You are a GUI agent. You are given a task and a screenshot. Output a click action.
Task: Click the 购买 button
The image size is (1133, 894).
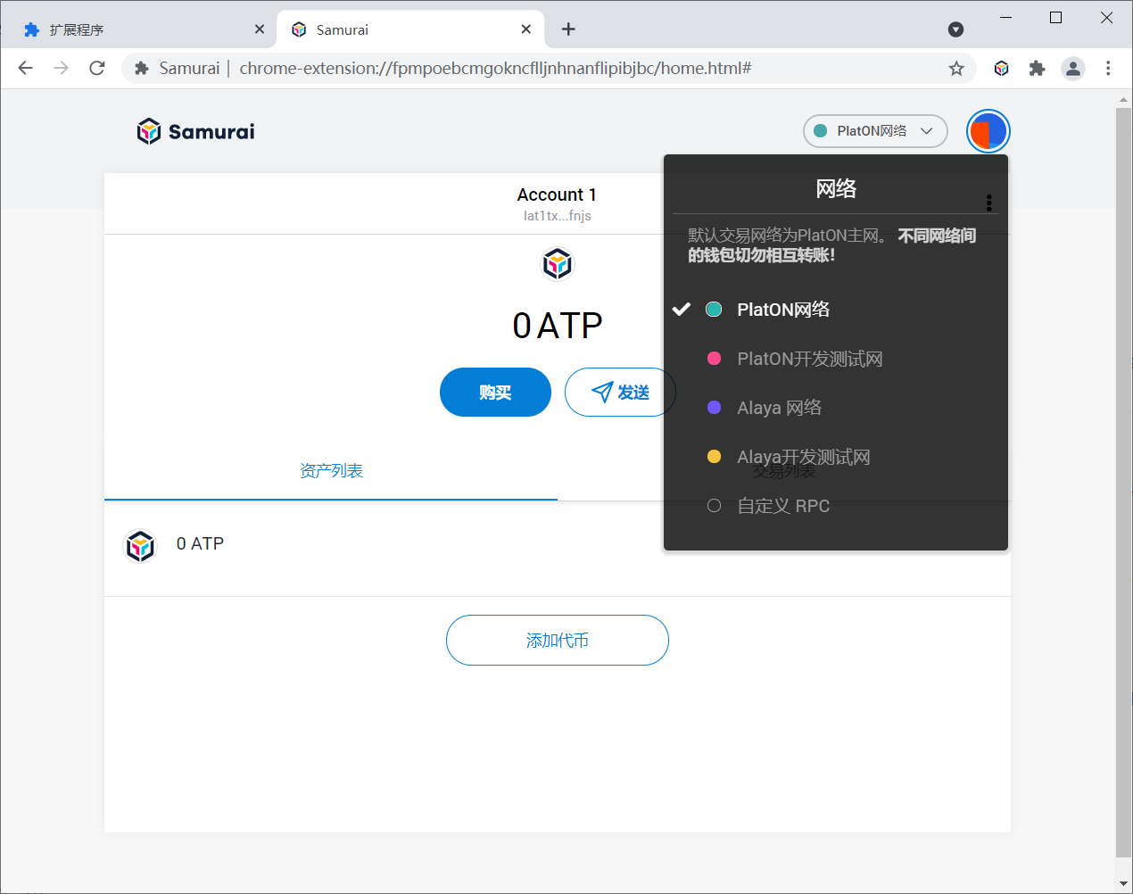click(495, 393)
